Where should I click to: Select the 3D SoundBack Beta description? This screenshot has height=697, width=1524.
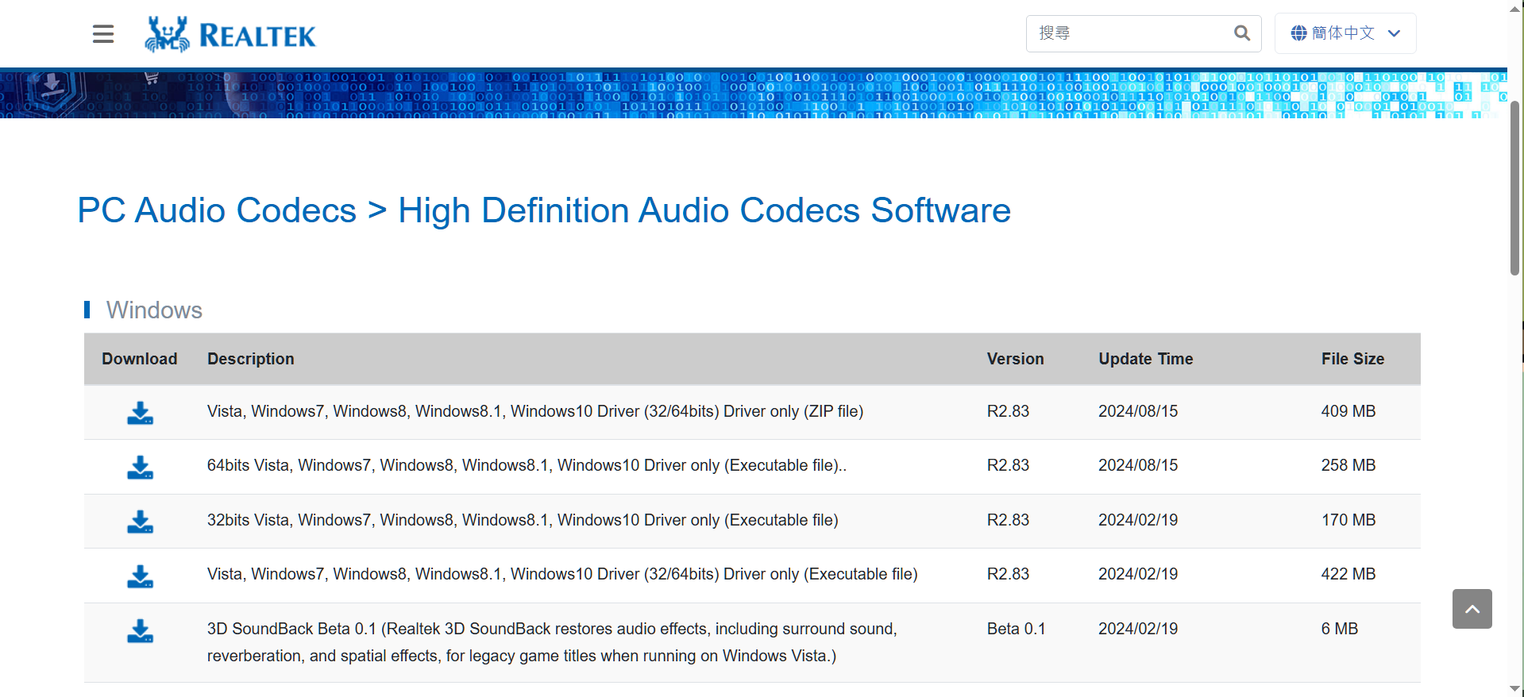[x=552, y=642]
